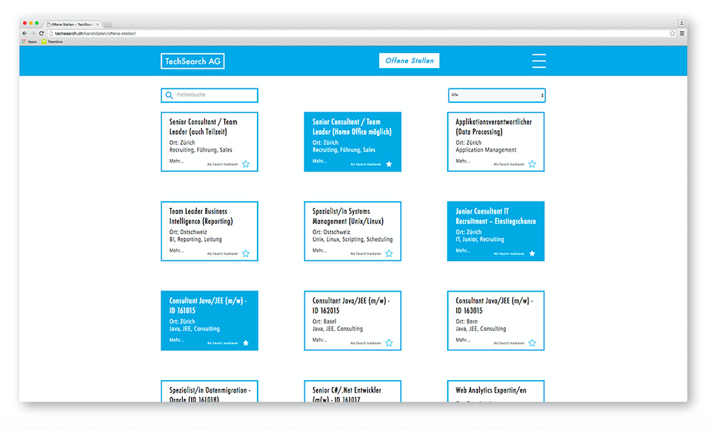Viewport: 713px width, 430px height.
Task: Open Apps shortcut in bookmarks bar
Action: (x=30, y=42)
